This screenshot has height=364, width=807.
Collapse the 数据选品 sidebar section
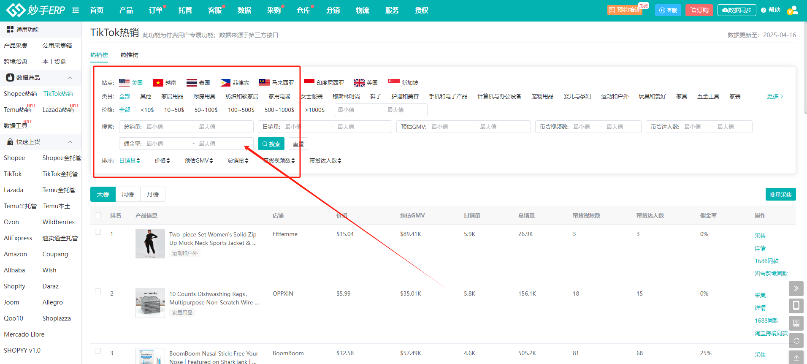click(70, 78)
